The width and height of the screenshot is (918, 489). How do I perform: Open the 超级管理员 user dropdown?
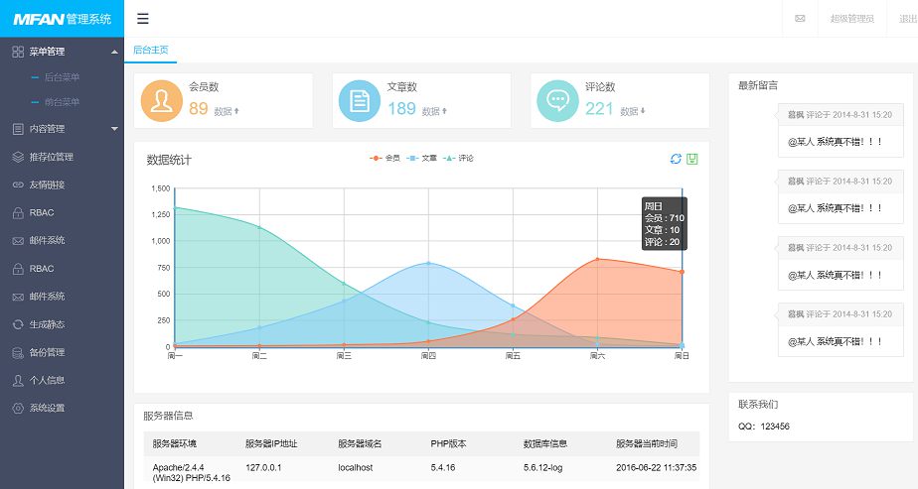[851, 19]
